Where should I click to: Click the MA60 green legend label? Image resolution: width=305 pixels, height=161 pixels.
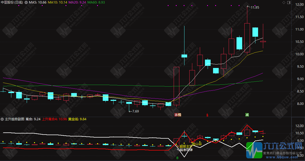coord(96,2)
